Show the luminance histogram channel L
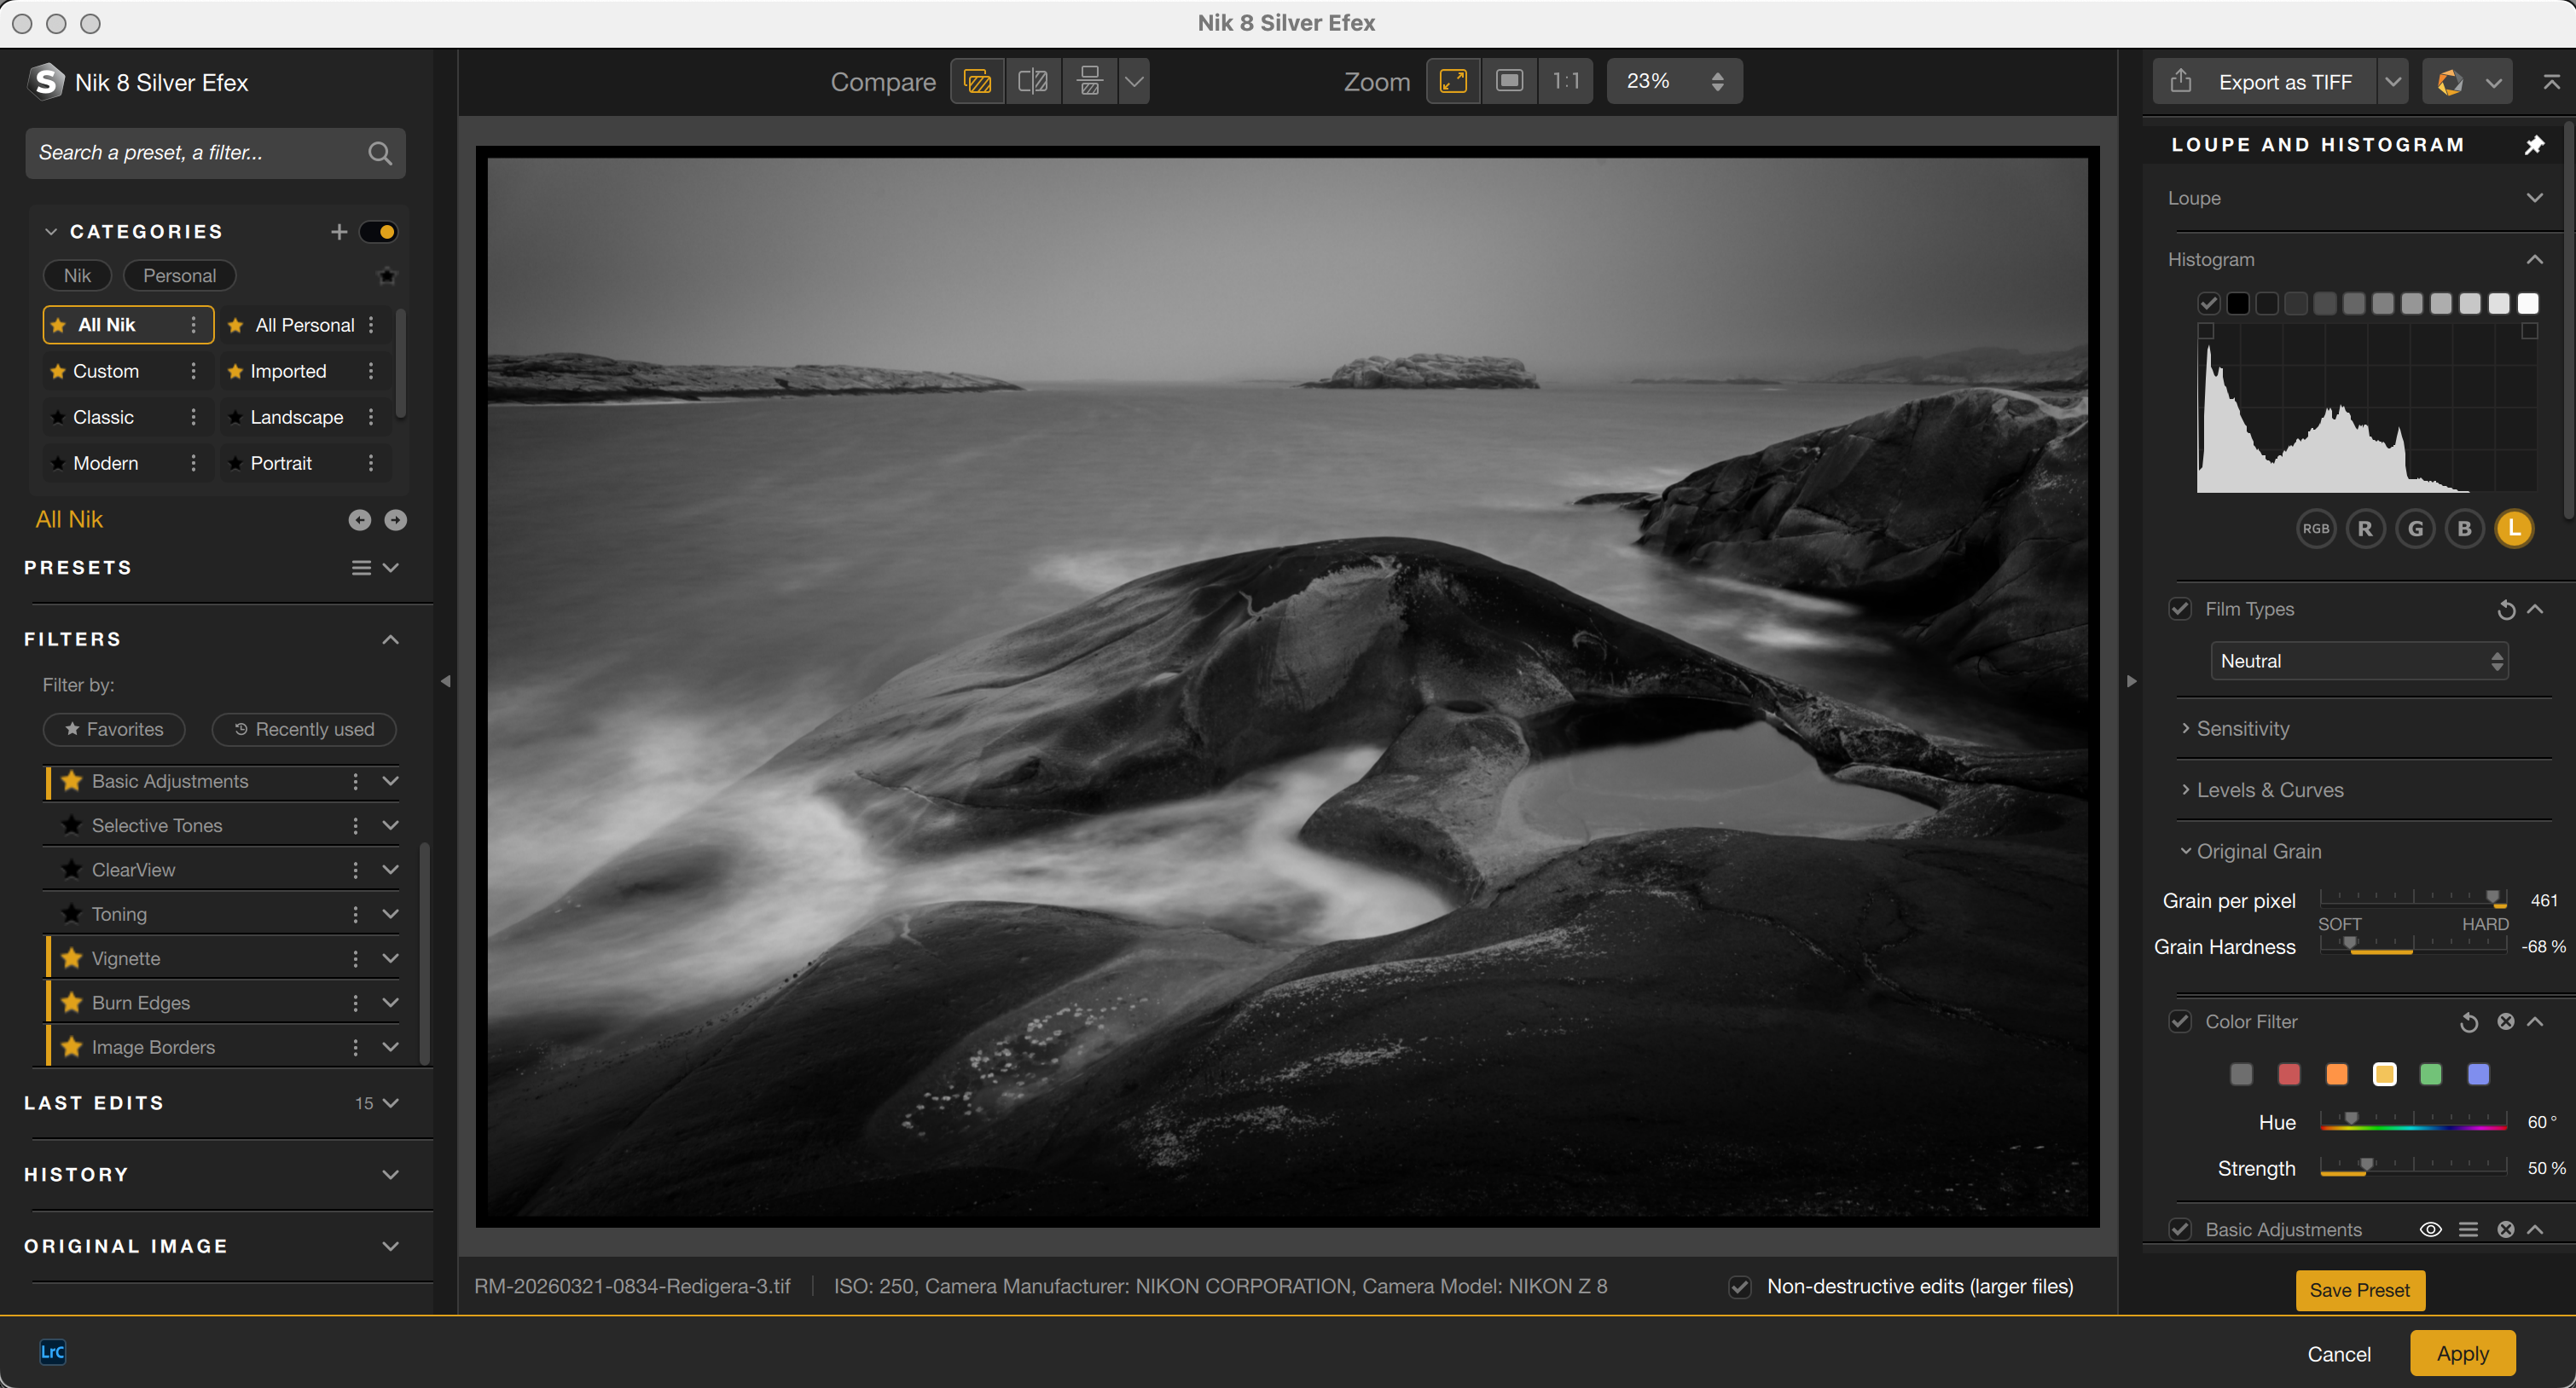This screenshot has width=2576, height=1388. click(2514, 529)
